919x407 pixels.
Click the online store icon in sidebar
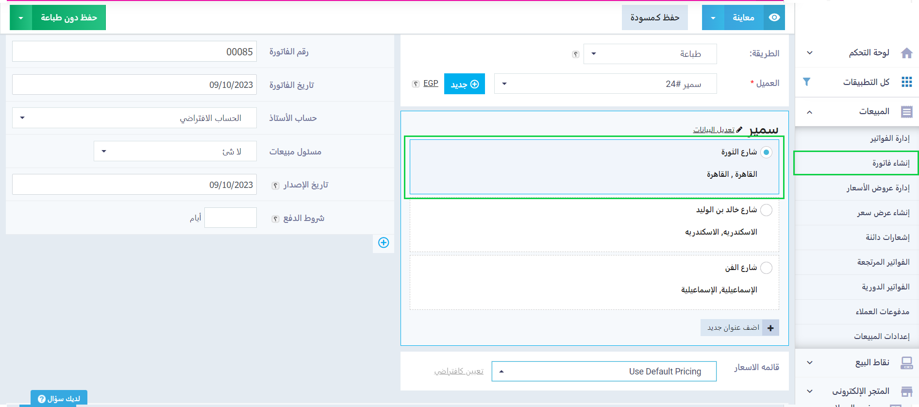click(906, 391)
